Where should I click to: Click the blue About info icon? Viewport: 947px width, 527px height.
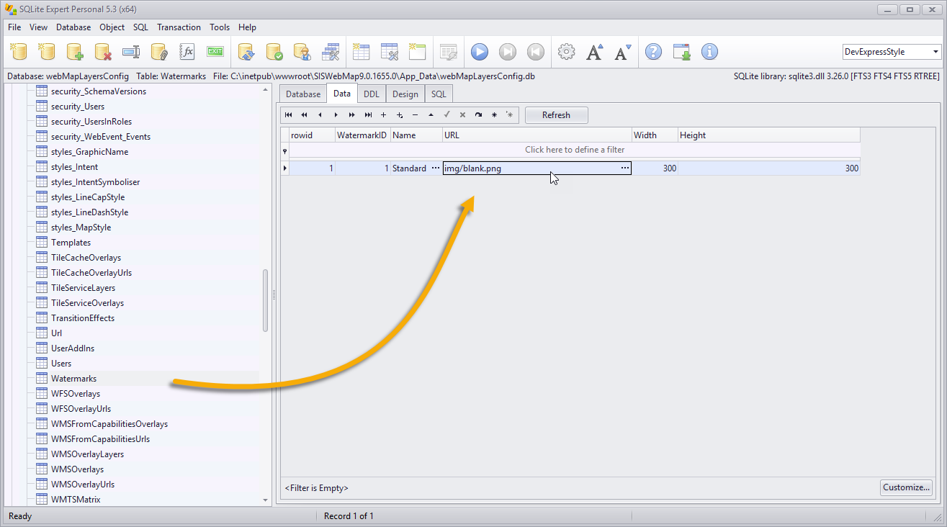(x=710, y=52)
